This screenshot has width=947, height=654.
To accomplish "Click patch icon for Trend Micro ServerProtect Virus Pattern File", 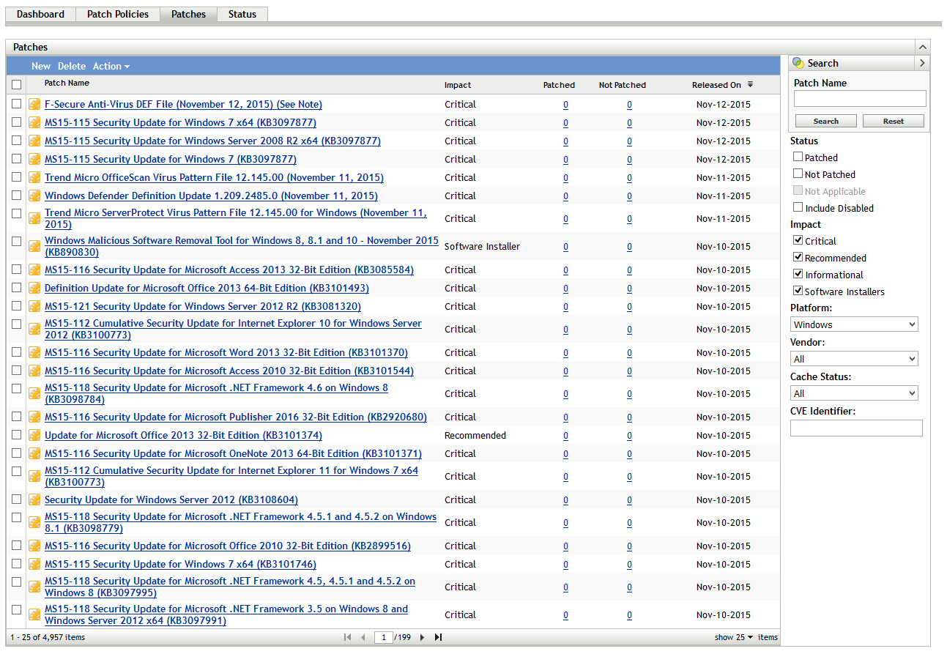I will point(34,219).
